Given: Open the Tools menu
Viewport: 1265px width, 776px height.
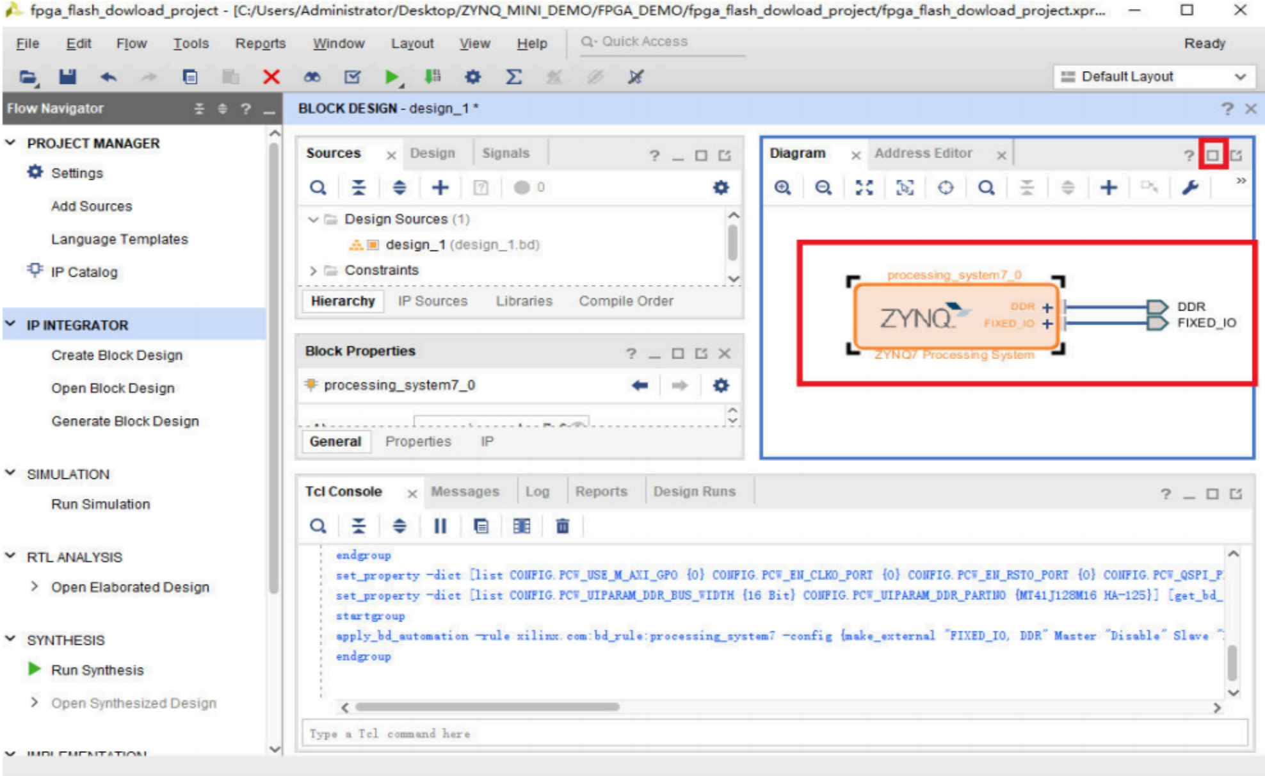Looking at the screenshot, I should 191,44.
